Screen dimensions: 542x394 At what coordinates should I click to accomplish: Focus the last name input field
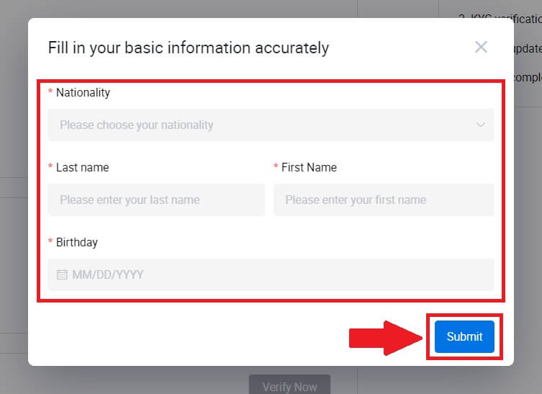pos(156,200)
